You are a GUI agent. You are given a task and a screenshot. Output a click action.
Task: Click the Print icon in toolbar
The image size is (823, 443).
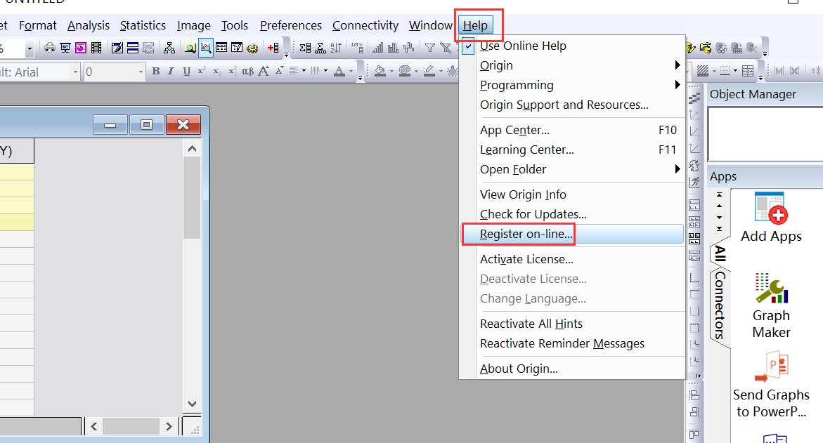(50, 48)
